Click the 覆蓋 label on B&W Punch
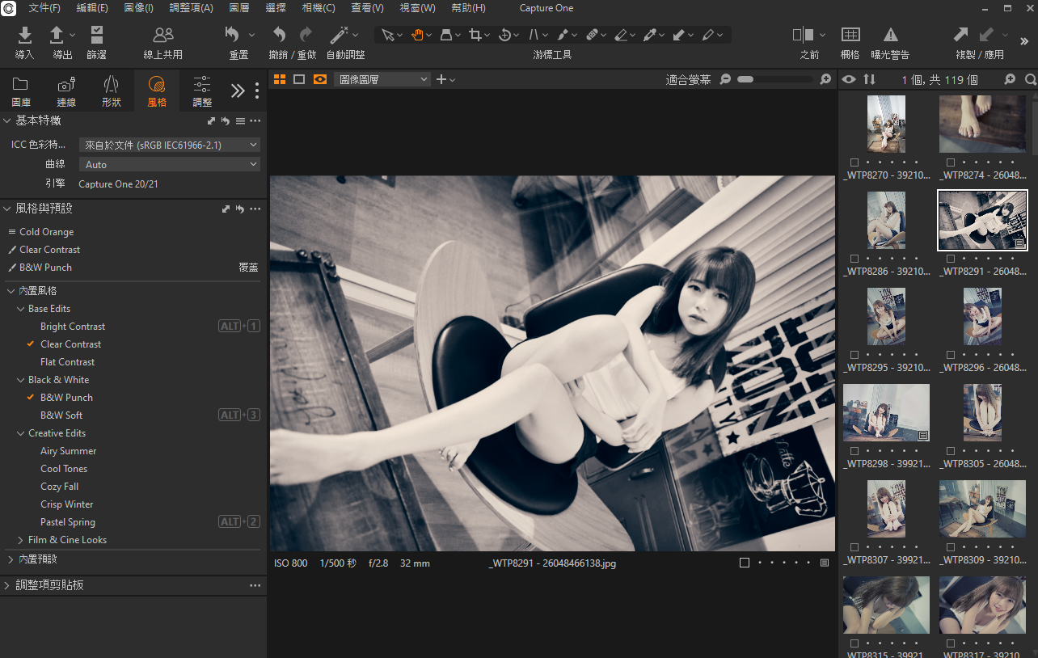The height and width of the screenshot is (658, 1038). coord(248,268)
